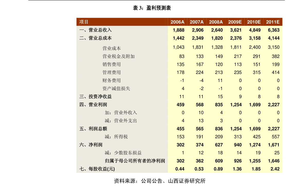This screenshot has width=306, height=189.
Task: Click the 一、营业总收入 row label
Action: coord(95,30)
